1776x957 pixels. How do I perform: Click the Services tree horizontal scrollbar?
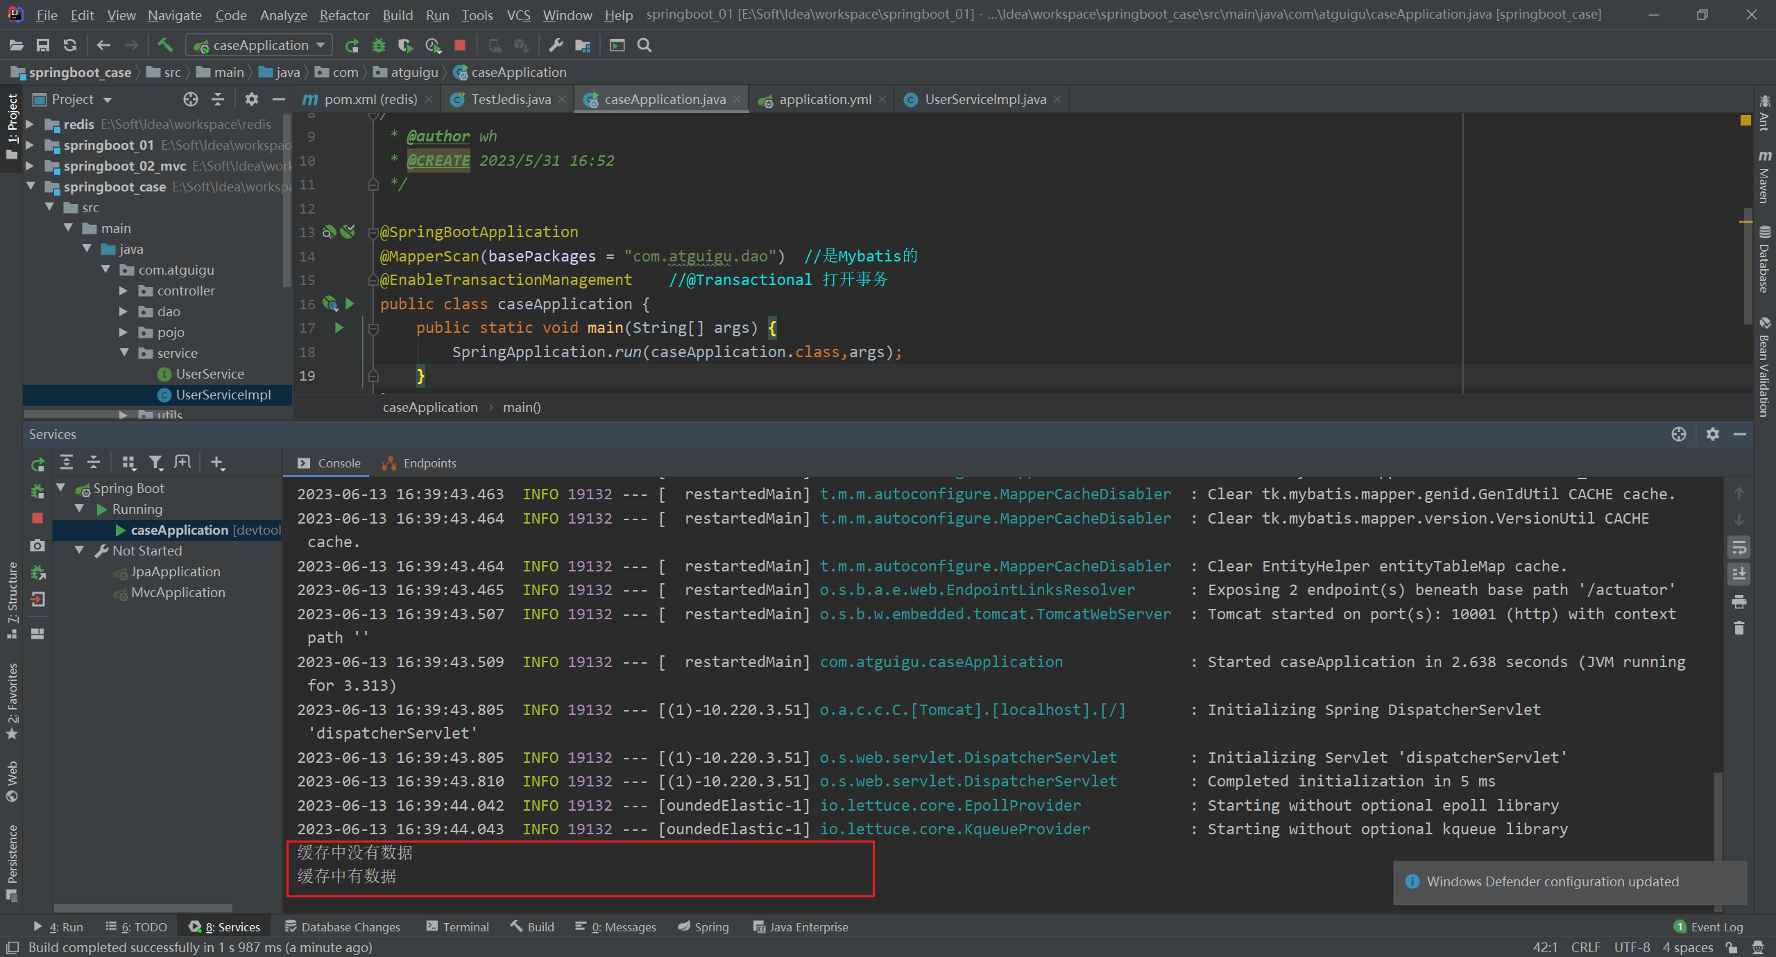tap(144, 908)
